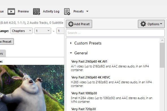Open the Options dropdown menu
Screen dimensions: 167x111
(151, 24)
